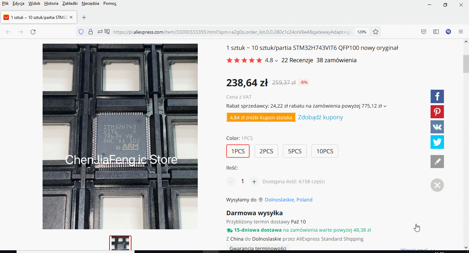Expand the Rabat sprzedawcy discount details
Image resolution: width=469 pixels, height=253 pixels.
click(x=385, y=106)
